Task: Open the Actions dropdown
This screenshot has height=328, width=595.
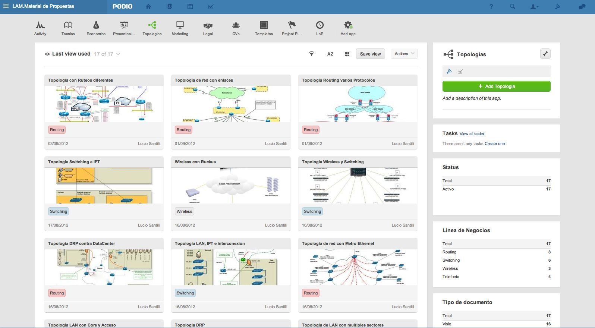Action: 404,54
